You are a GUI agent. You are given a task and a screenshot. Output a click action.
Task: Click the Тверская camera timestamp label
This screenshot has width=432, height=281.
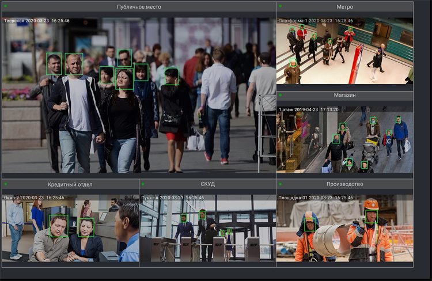37,21
